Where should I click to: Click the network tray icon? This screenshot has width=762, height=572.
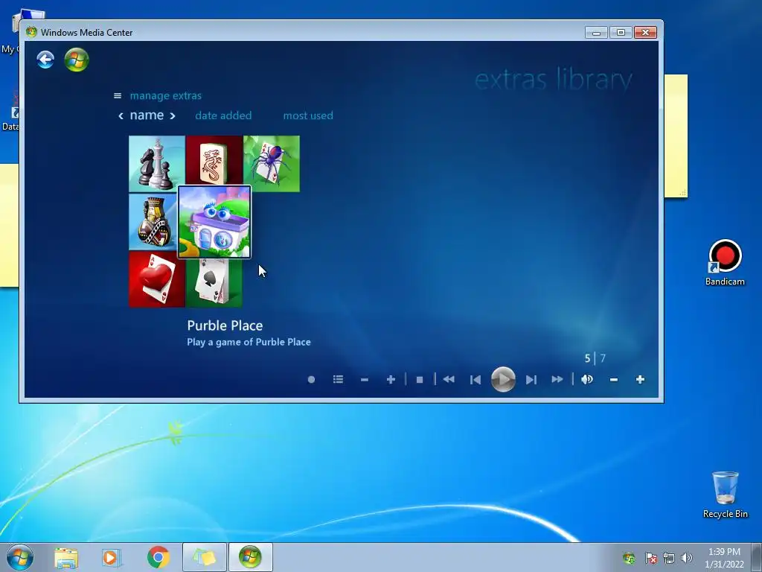pos(669,558)
